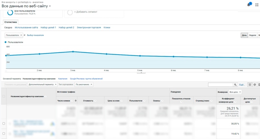Viewport: 260px width, 139px height.
Task: Click the table search magnifier button
Action: click(x=236, y=85)
